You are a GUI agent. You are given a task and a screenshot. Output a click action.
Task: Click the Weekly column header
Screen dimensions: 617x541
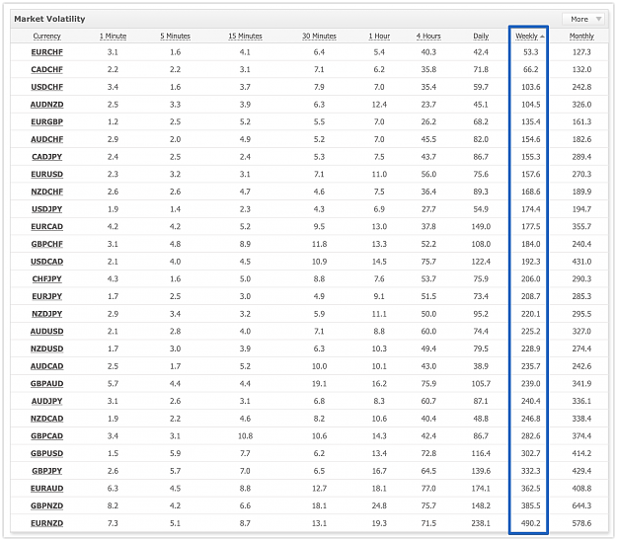point(526,37)
